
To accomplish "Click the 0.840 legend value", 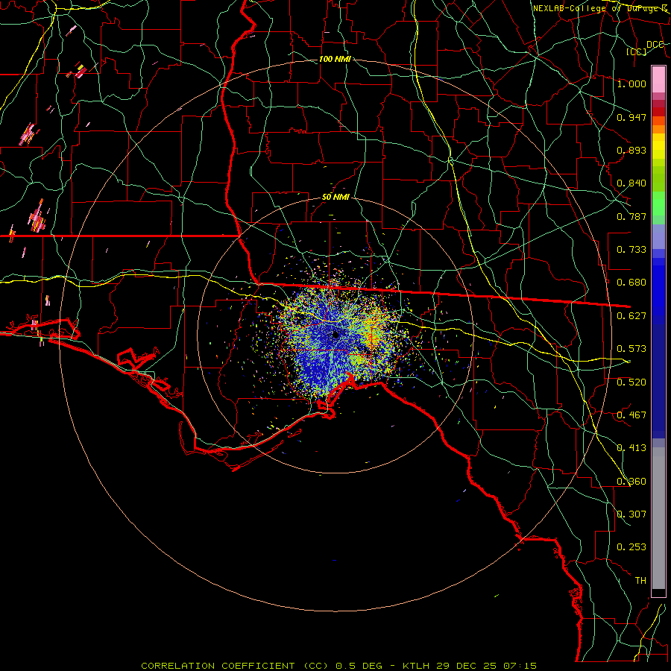I will coord(631,183).
